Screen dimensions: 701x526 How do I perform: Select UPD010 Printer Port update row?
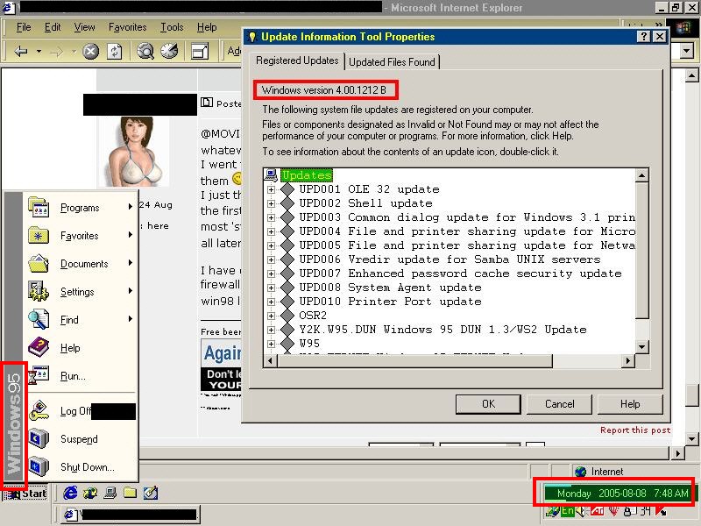tap(390, 302)
